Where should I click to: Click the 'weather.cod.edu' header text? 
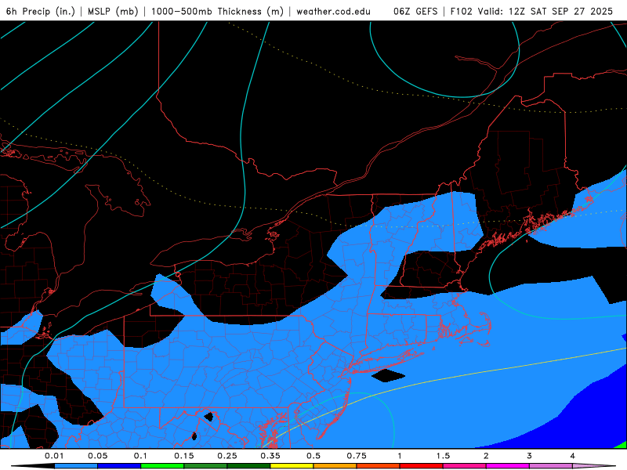click(334, 12)
